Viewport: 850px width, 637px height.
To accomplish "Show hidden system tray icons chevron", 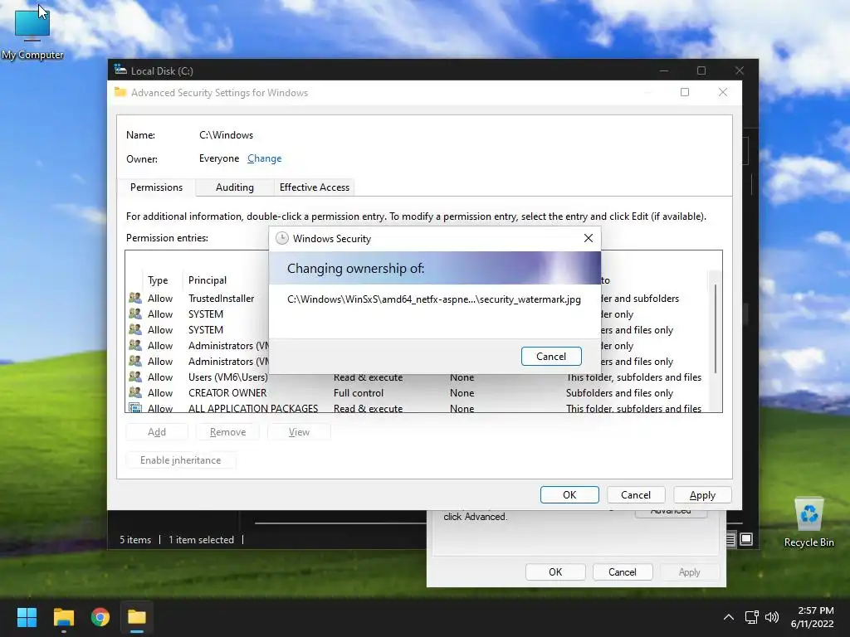I will (729, 617).
